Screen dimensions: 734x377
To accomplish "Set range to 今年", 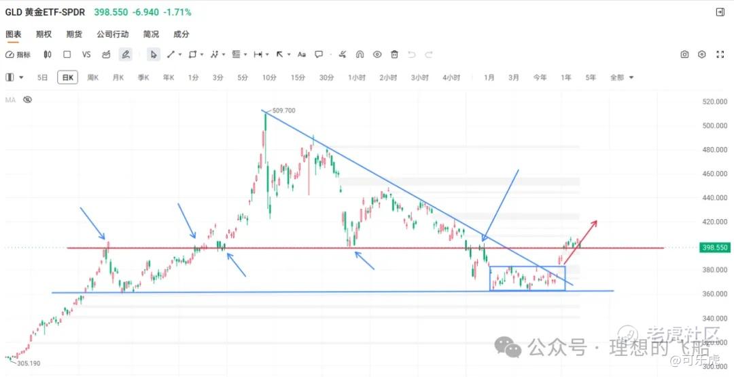I will 540,77.
